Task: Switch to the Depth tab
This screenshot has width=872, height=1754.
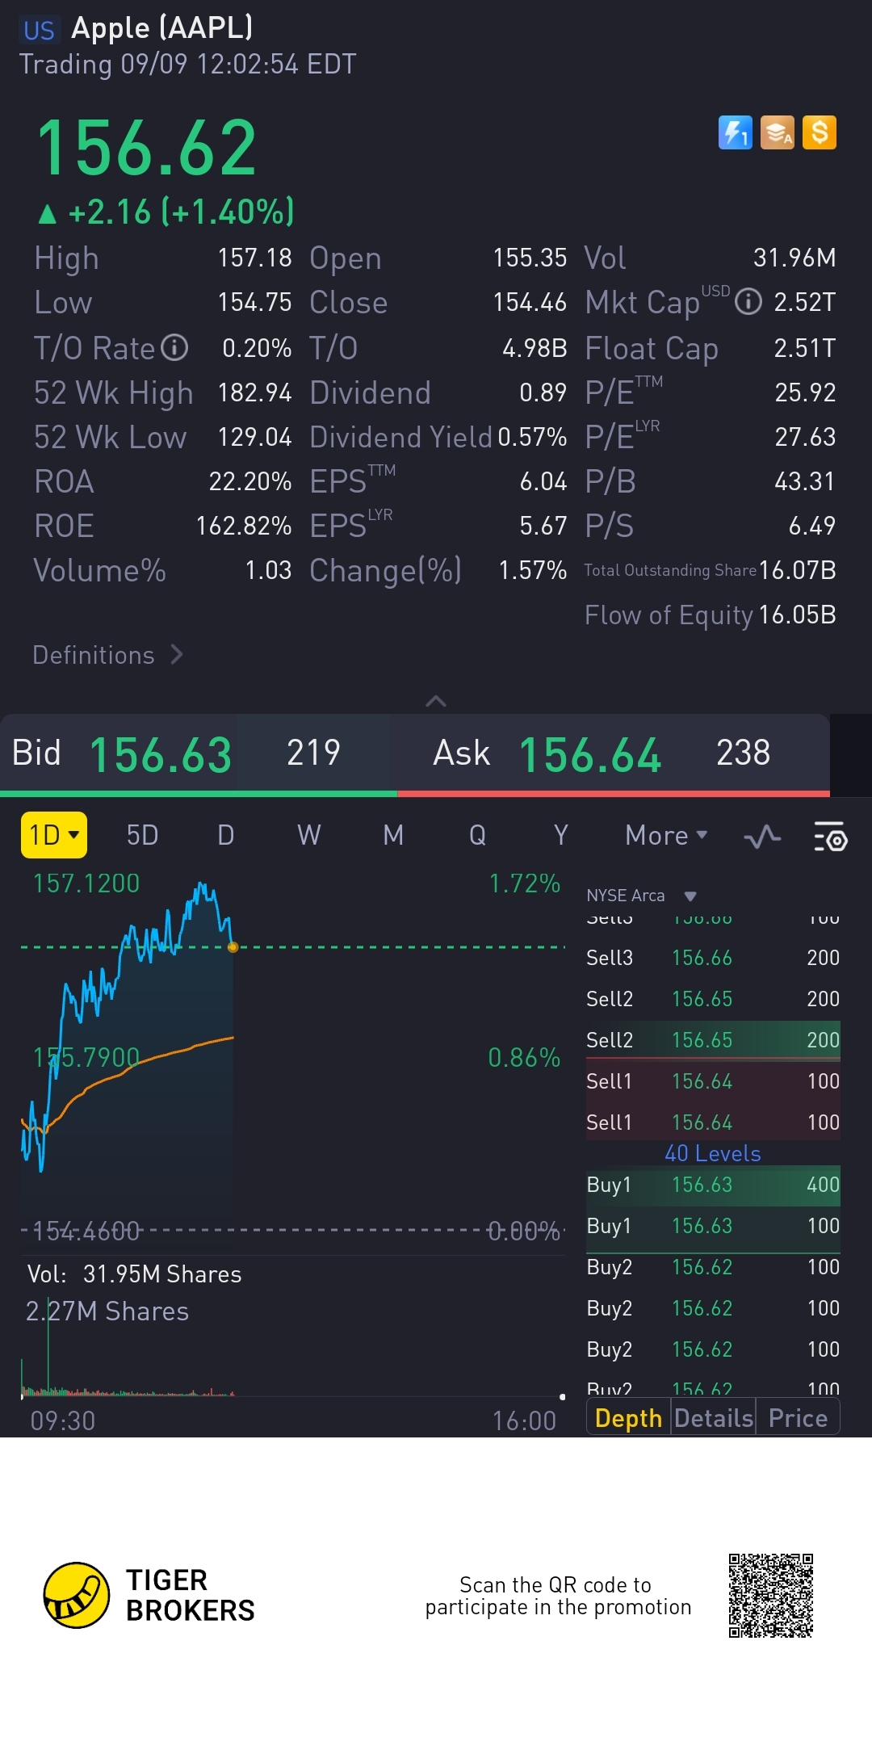Action: [628, 1418]
